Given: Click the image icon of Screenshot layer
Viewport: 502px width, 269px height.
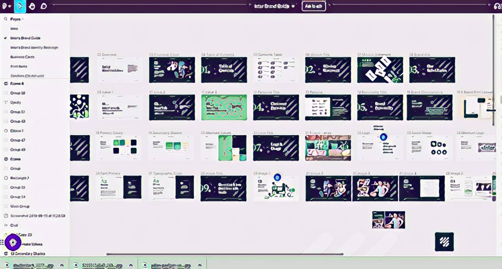Looking at the screenshot, I should tap(6, 216).
